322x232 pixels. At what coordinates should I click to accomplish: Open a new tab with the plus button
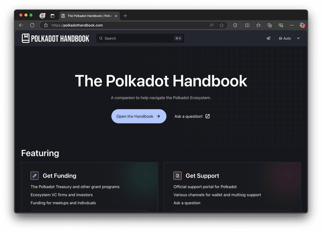point(125,16)
